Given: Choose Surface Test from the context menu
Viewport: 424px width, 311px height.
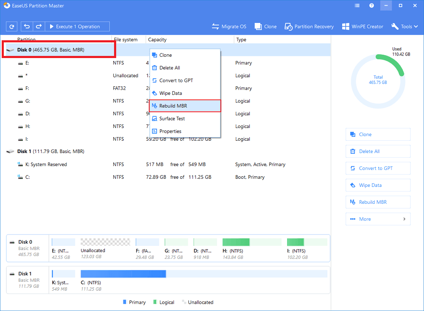Looking at the screenshot, I should tap(185, 119).
